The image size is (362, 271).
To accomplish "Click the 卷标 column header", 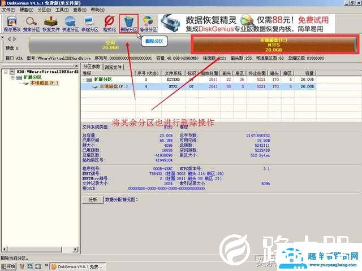I will 108,73.
